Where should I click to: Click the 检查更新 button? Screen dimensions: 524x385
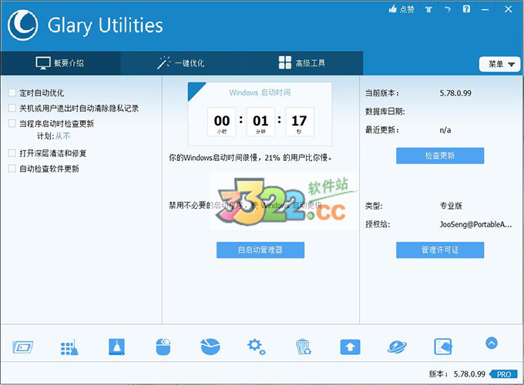tap(440, 156)
